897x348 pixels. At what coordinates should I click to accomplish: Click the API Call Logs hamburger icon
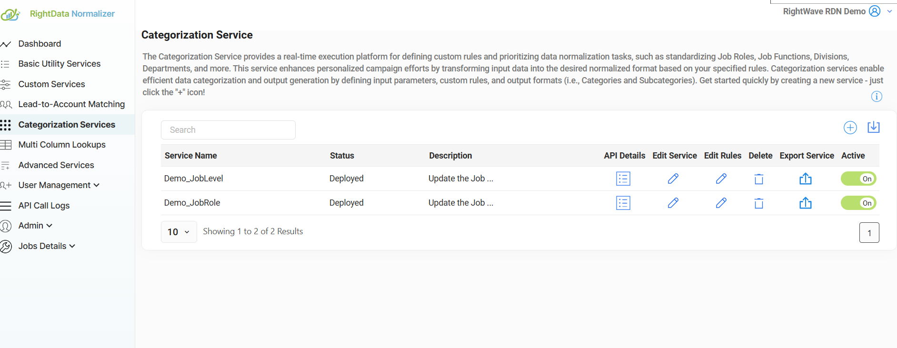coord(6,206)
